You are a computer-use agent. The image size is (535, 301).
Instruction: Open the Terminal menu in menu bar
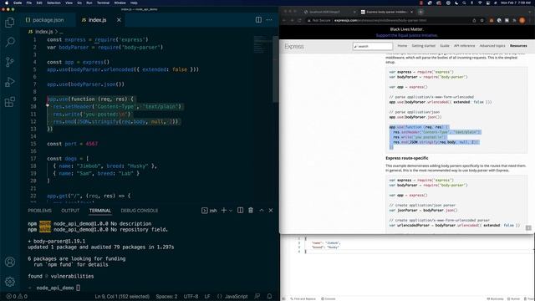coord(103,3)
